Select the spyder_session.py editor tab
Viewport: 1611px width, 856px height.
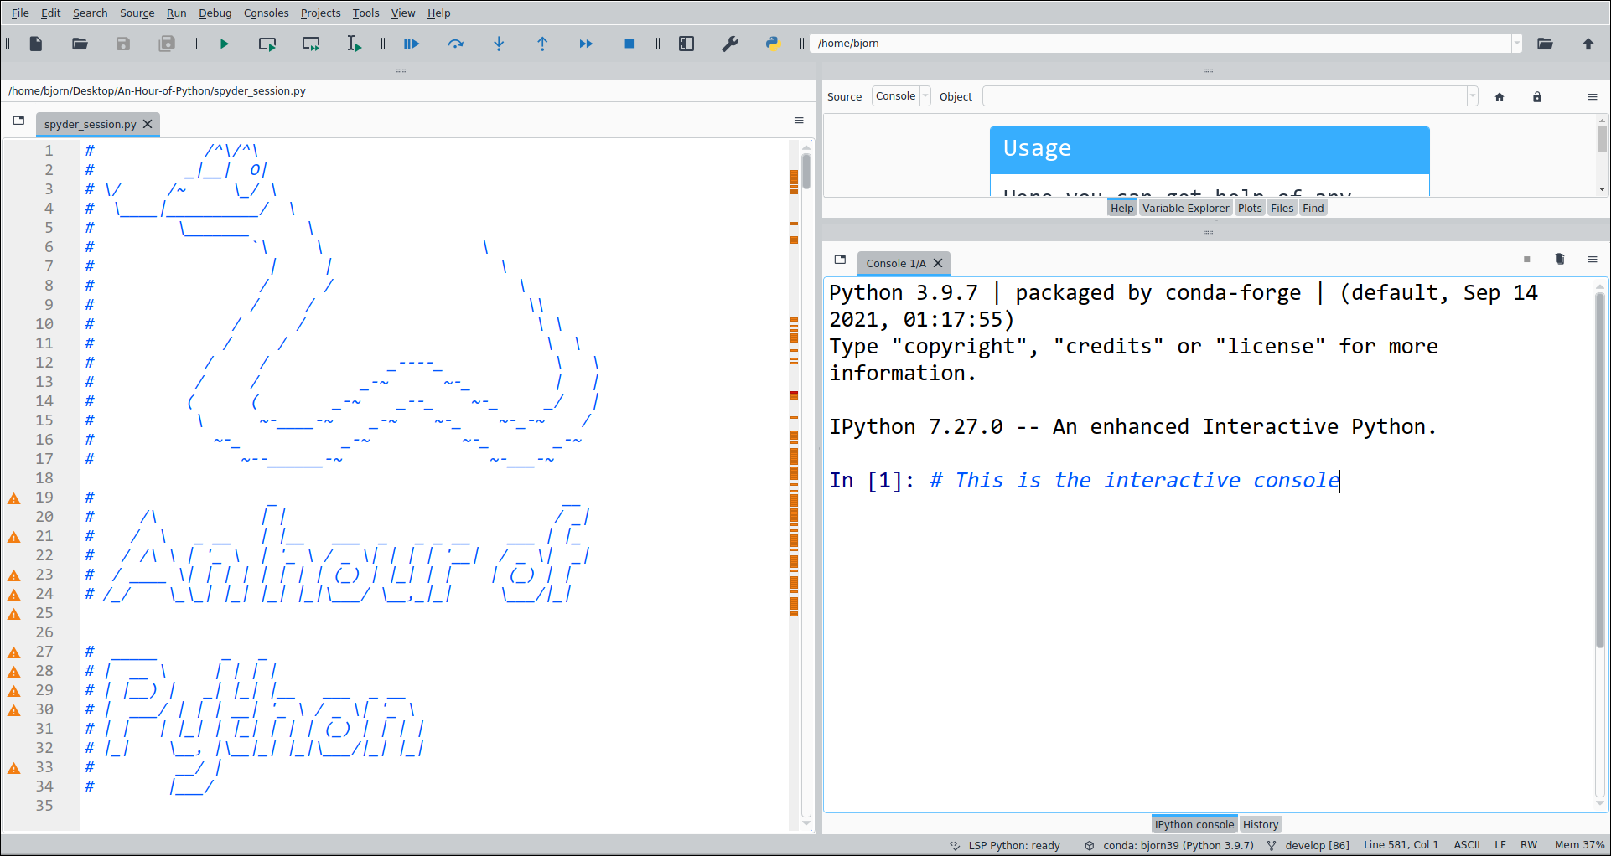click(90, 124)
